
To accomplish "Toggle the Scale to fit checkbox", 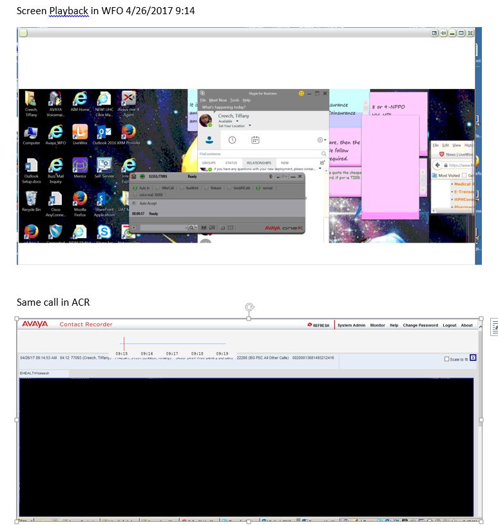I will [446, 359].
